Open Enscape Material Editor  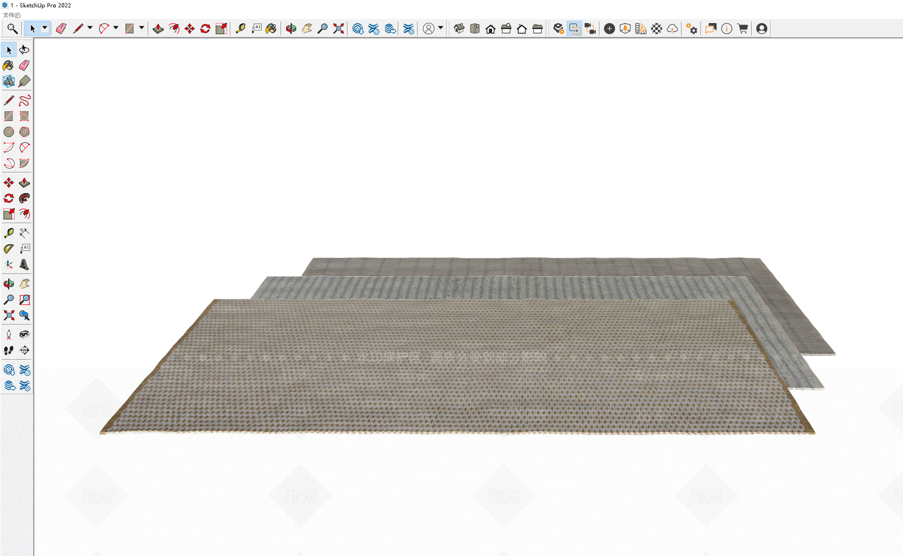(x=641, y=28)
